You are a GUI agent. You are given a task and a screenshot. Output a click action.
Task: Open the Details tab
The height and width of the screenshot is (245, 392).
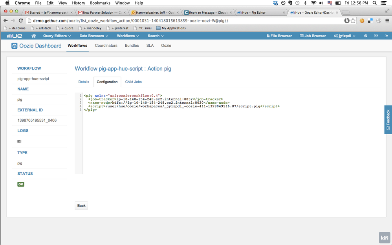click(84, 82)
